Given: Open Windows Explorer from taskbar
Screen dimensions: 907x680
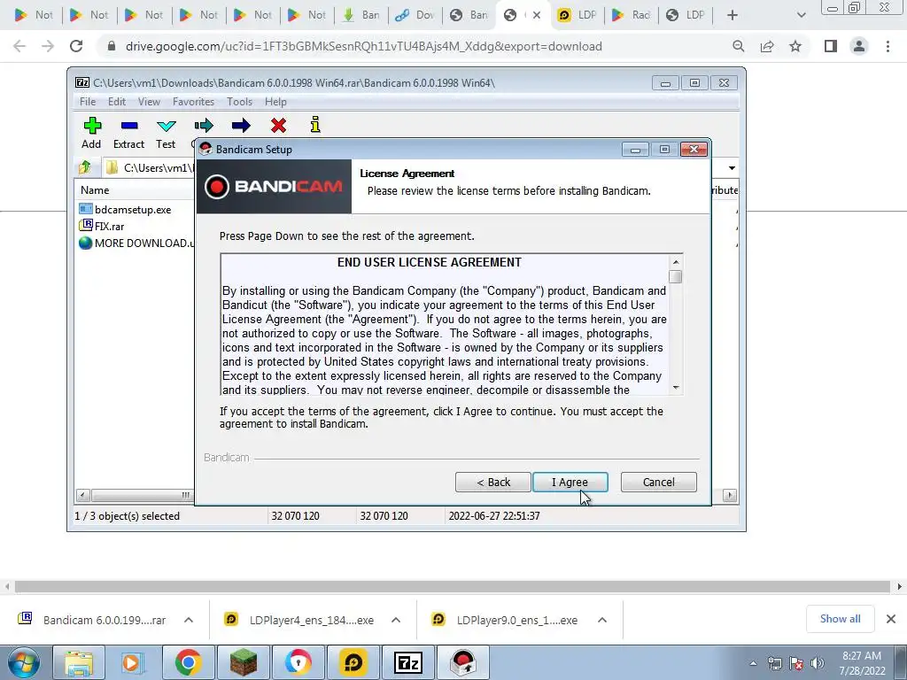Looking at the screenshot, I should click(79, 662).
